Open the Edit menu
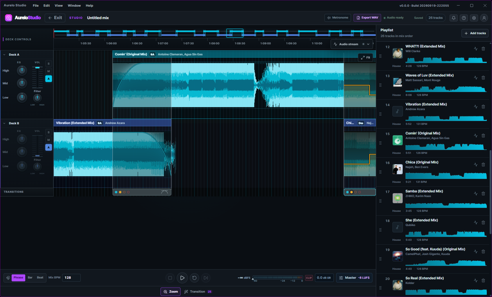This screenshot has height=297, width=492. coord(46,6)
